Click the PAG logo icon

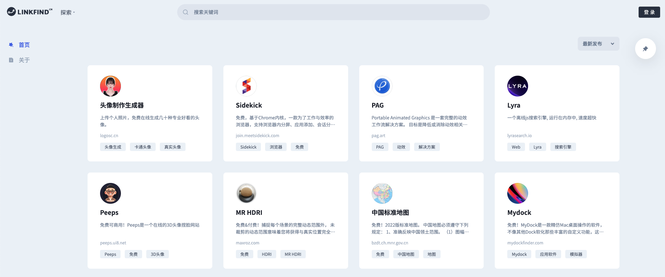click(x=382, y=86)
